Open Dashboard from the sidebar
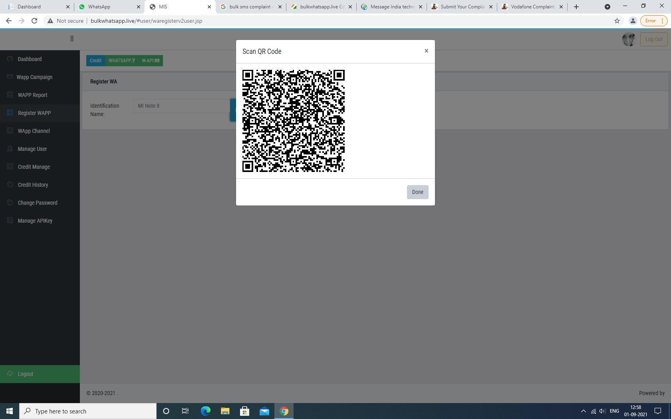The width and height of the screenshot is (671, 419). pyautogui.click(x=30, y=59)
